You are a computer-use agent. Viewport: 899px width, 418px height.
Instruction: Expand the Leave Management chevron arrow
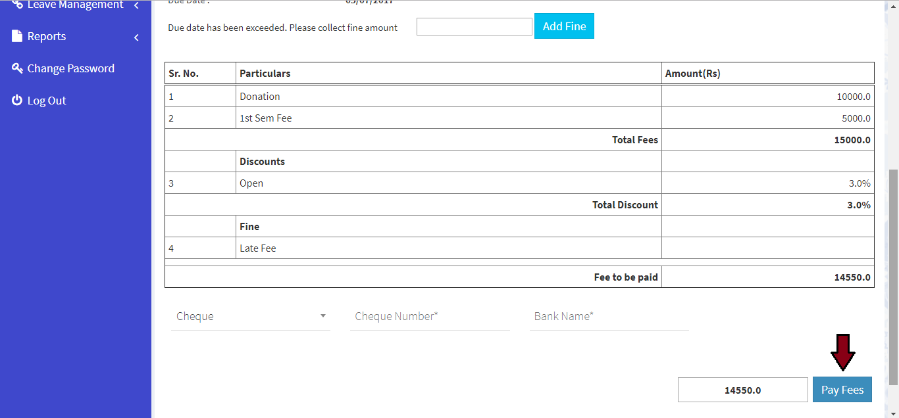pos(136,5)
